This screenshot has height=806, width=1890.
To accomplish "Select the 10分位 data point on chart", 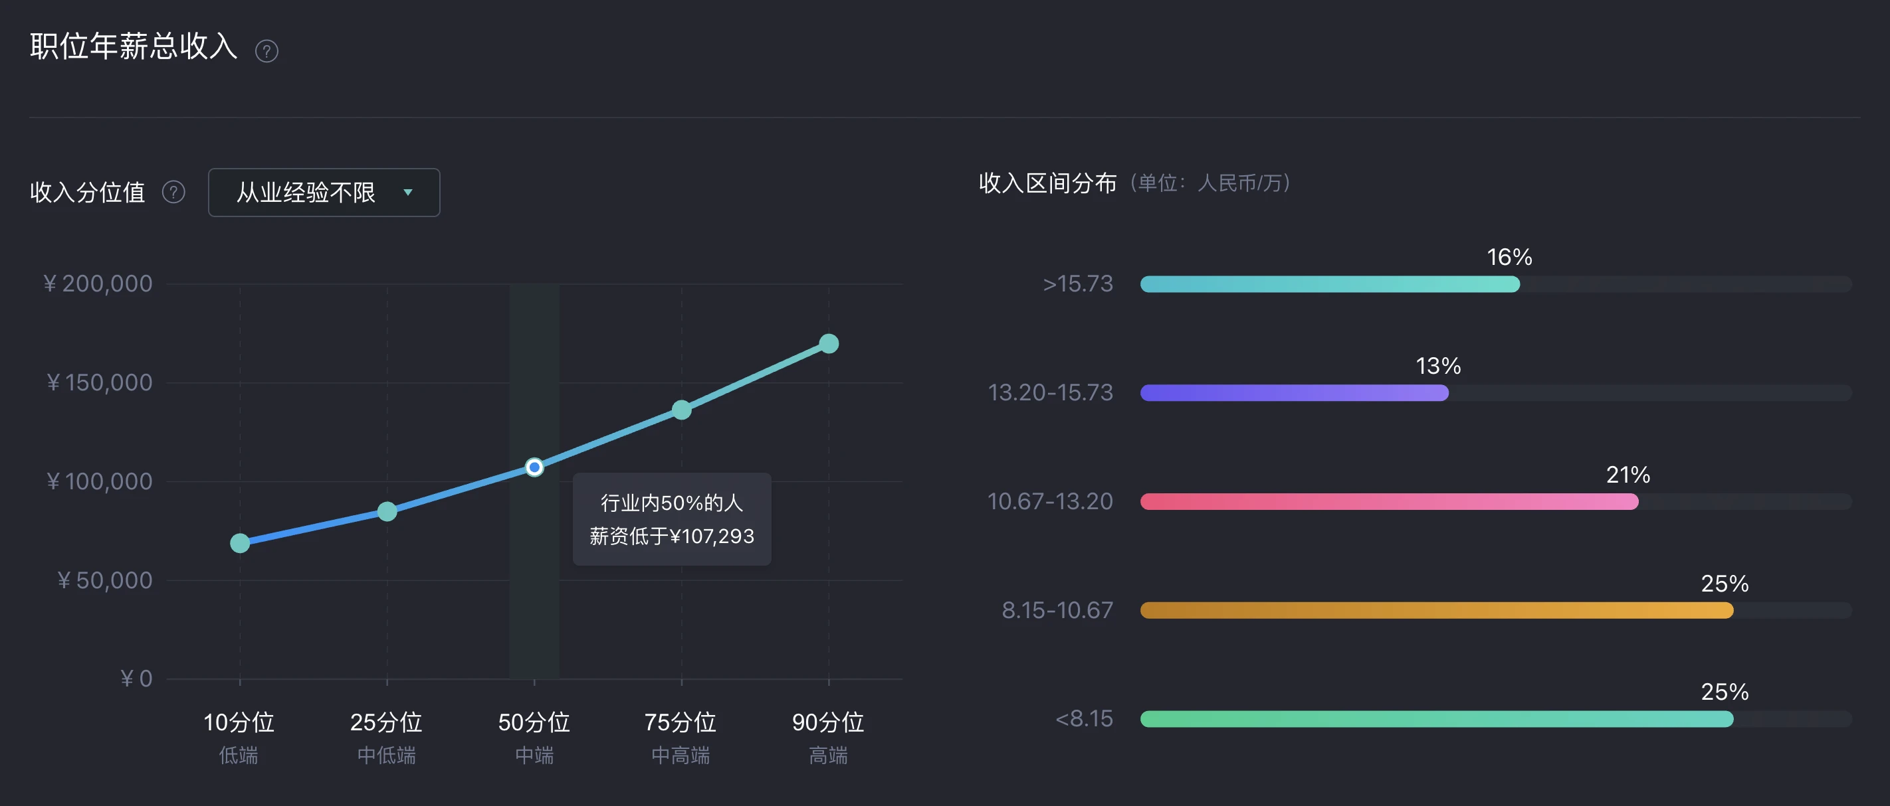I will tap(240, 543).
